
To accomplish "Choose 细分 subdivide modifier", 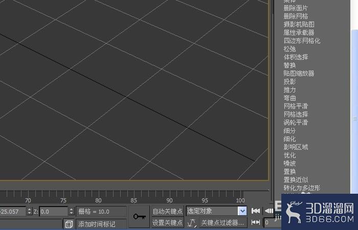I will tap(289, 131).
